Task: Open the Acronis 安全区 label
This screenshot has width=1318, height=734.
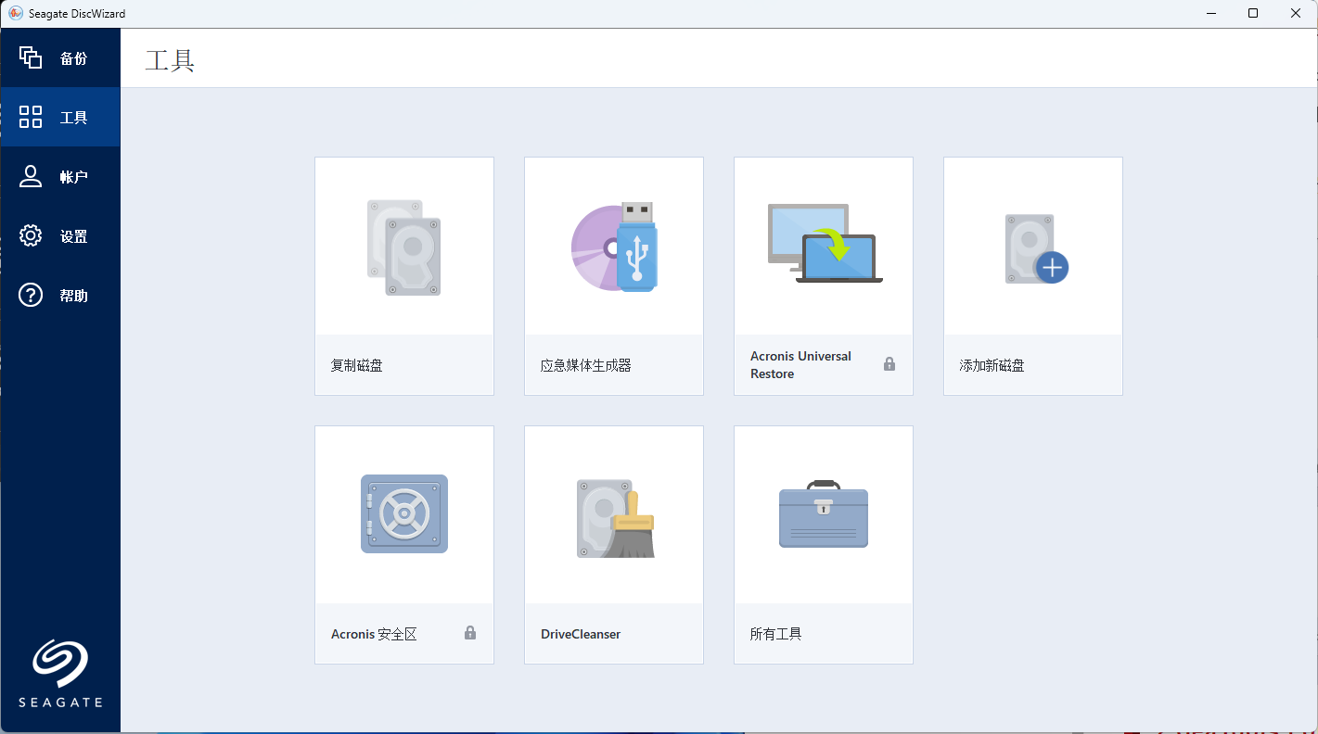Action: point(374,634)
